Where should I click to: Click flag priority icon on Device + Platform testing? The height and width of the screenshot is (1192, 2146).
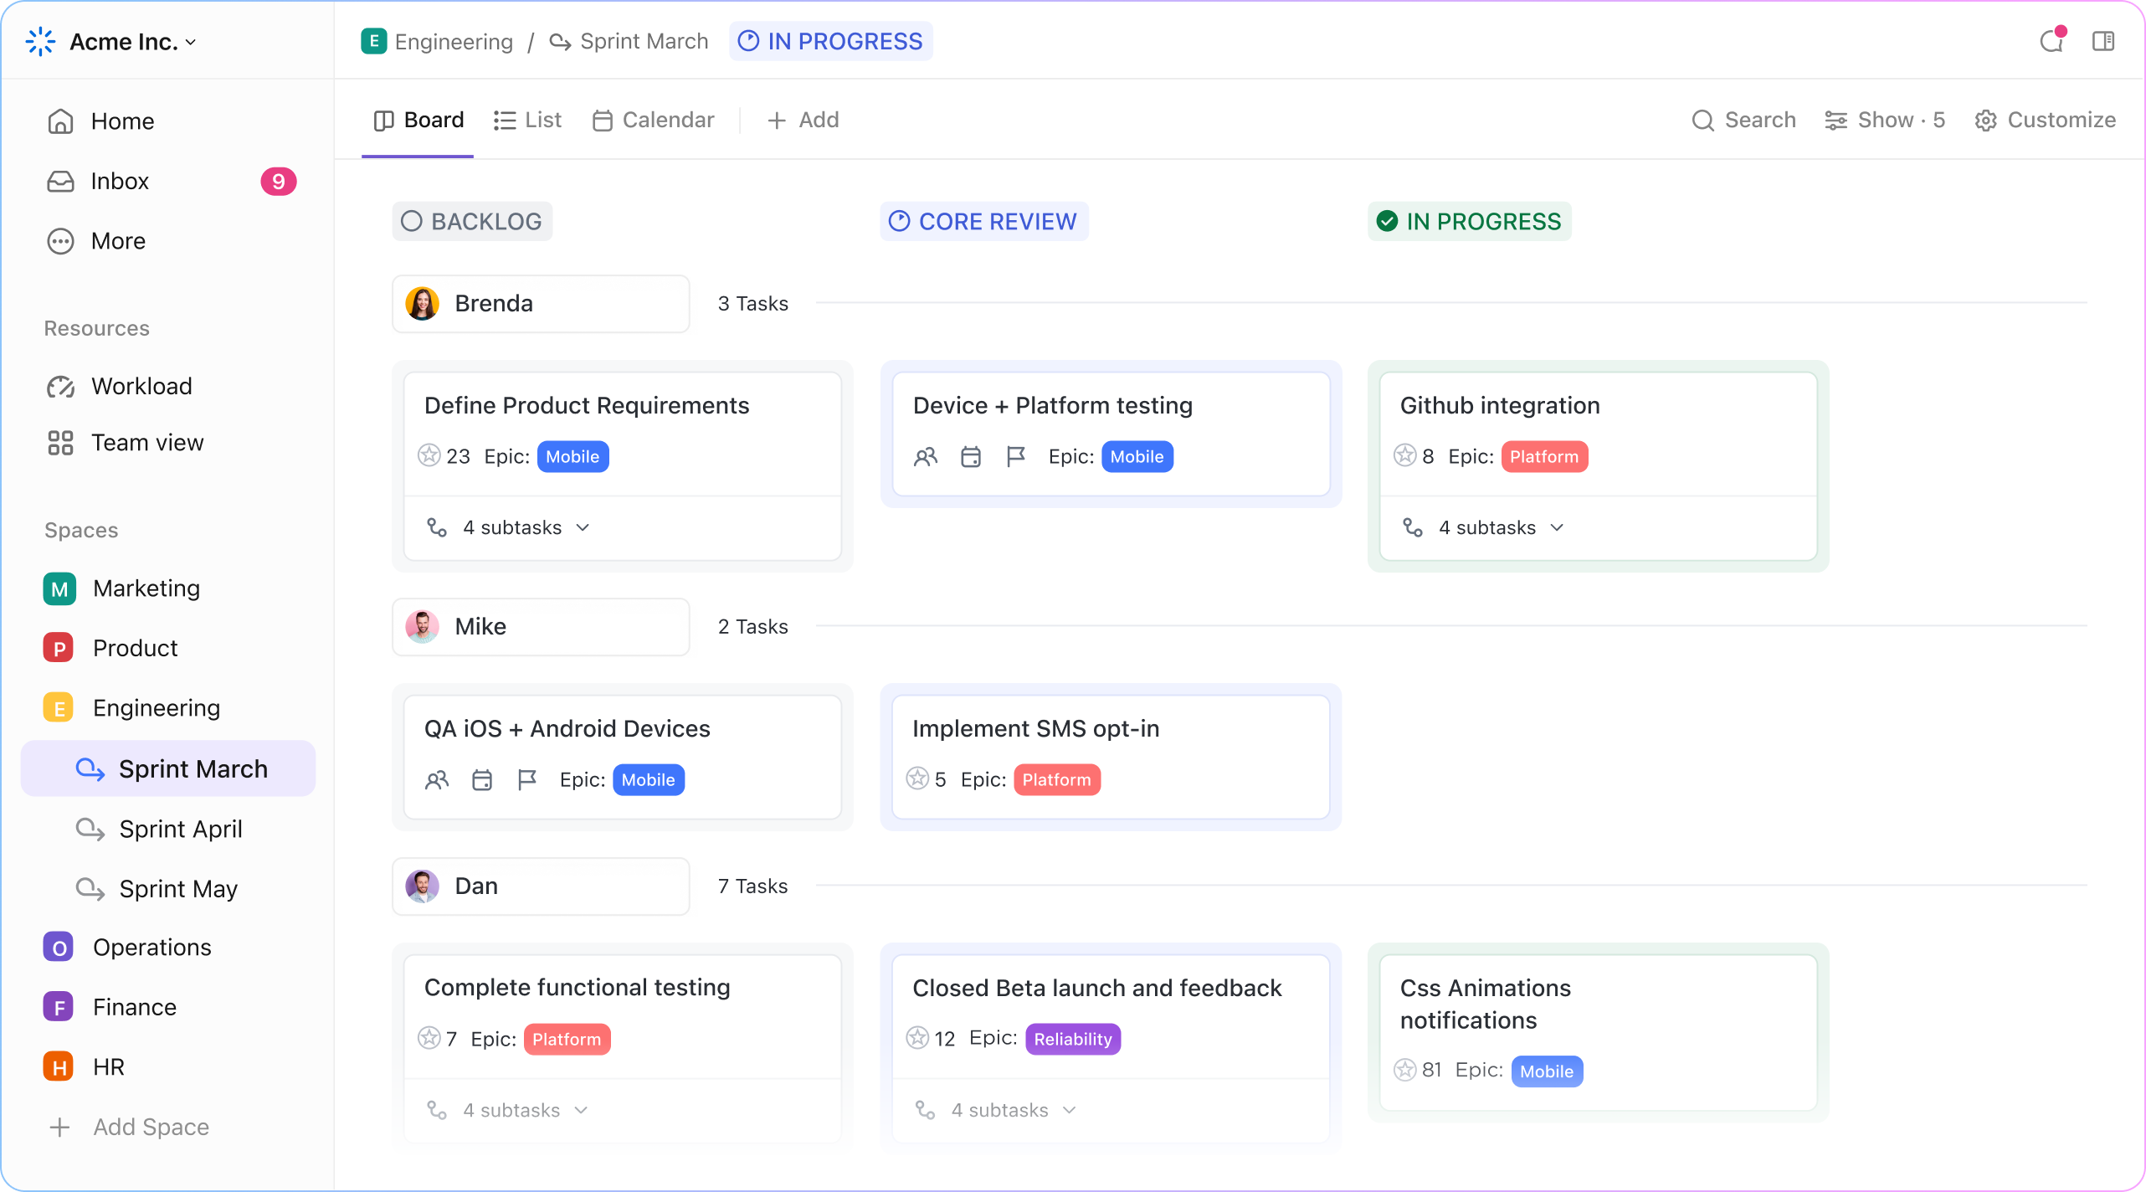point(1016,456)
